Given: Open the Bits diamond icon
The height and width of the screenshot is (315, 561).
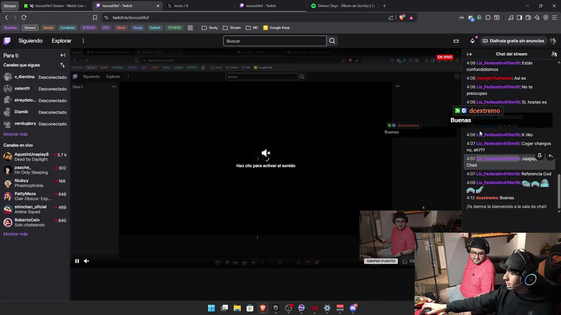Looking at the screenshot, I should pyautogui.click(x=472, y=41).
